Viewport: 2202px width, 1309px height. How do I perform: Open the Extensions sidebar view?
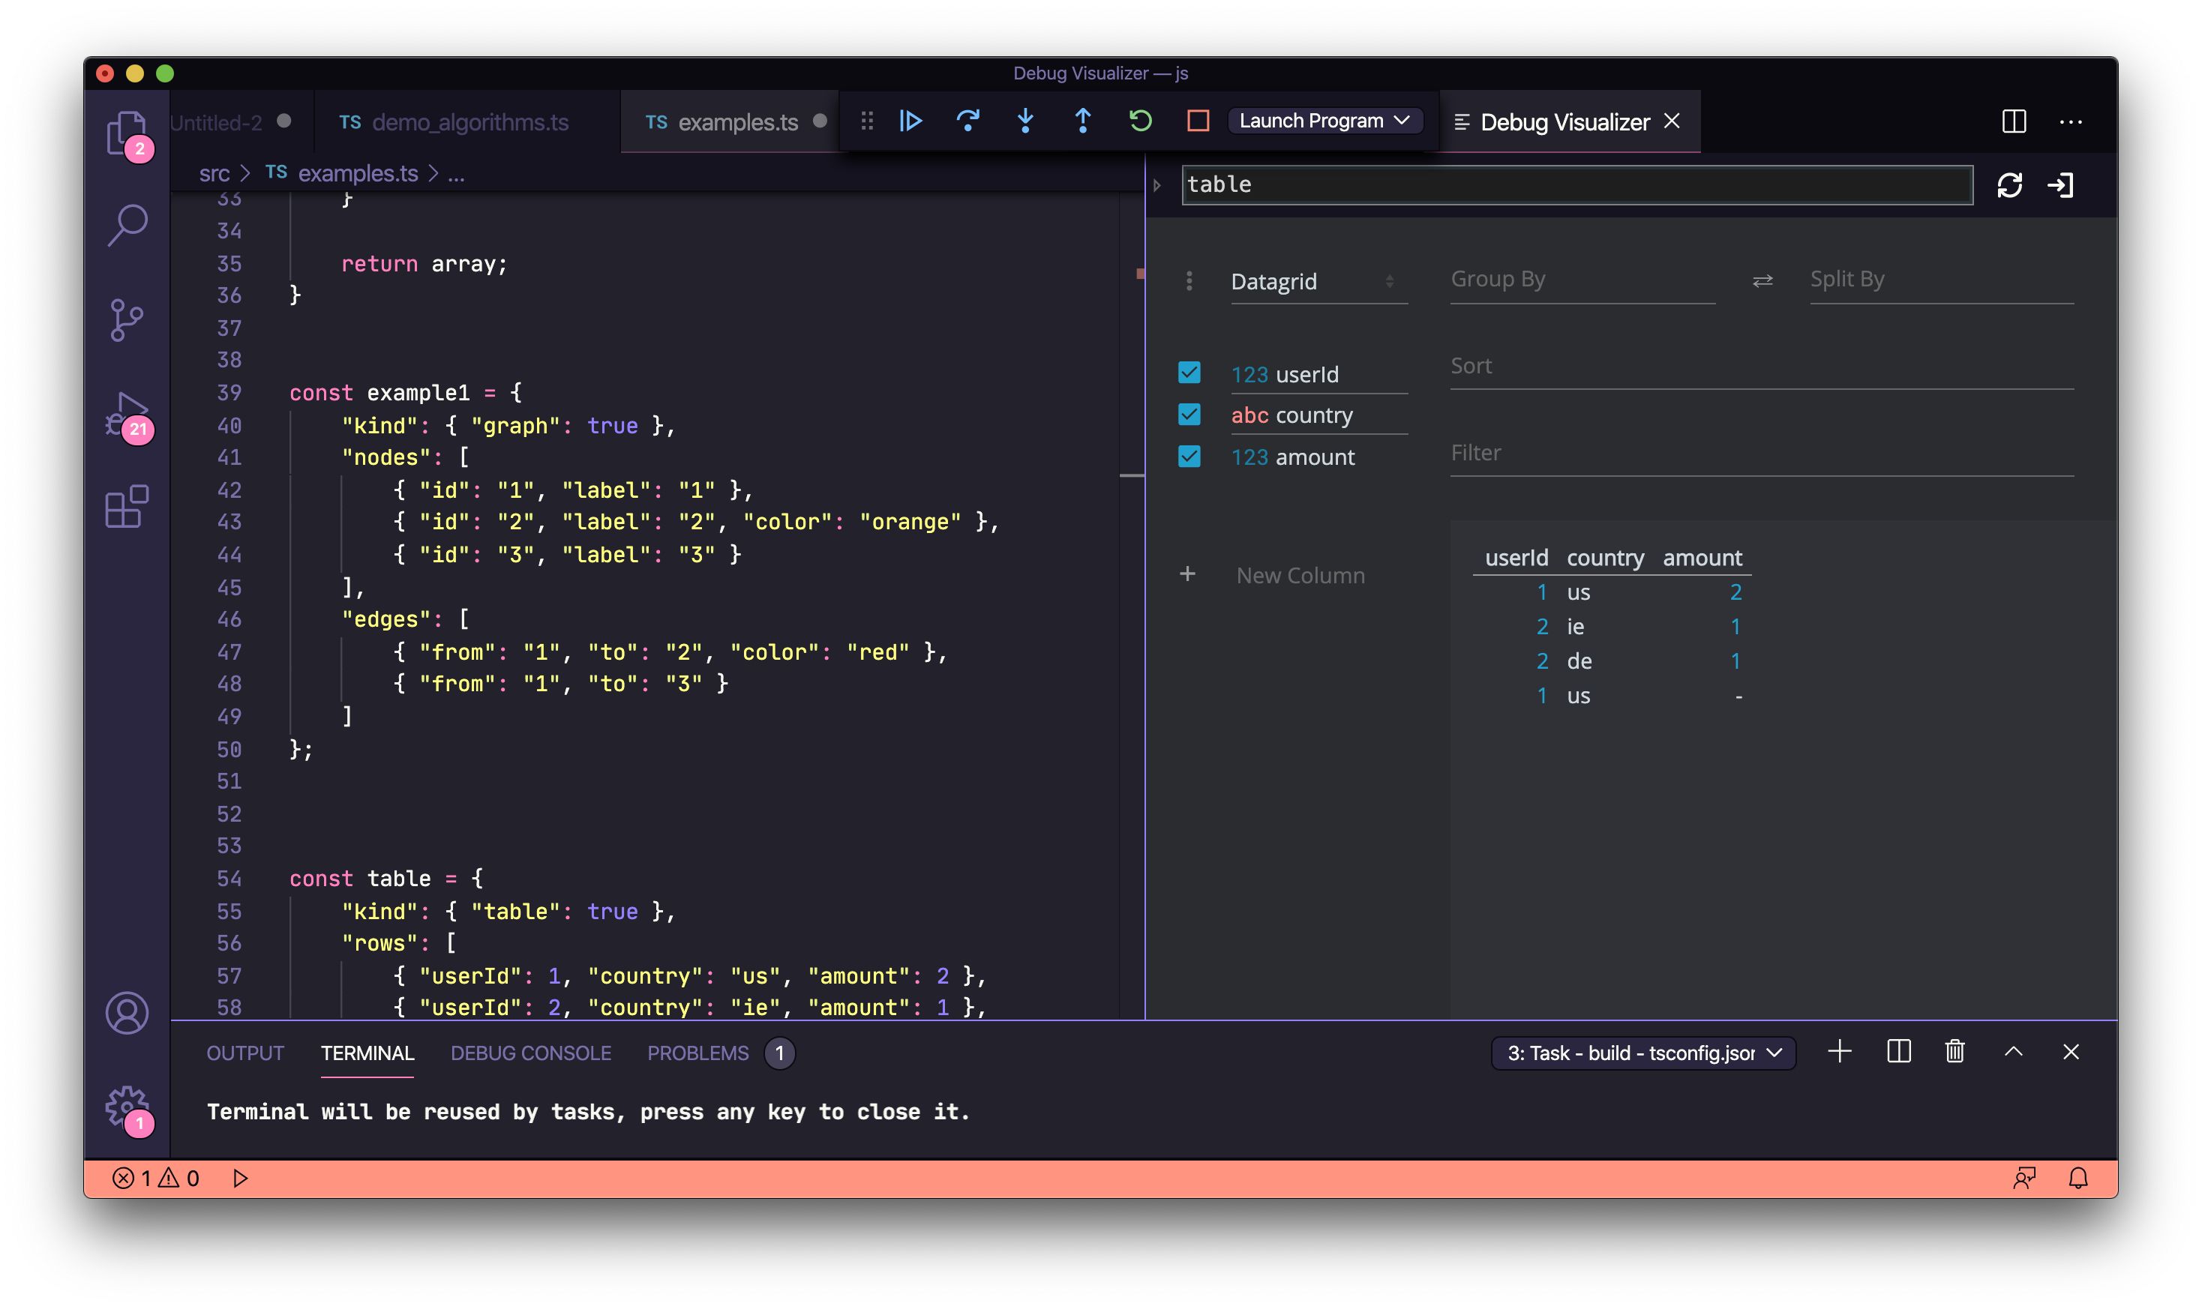click(127, 506)
